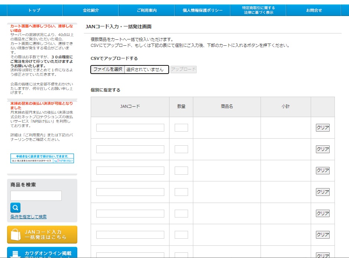Click the fourth row 数量 quantity field
349x258 pixels.
(x=181, y=192)
